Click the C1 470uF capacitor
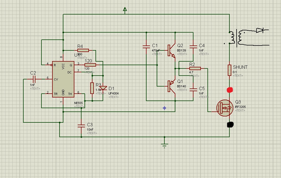This screenshot has height=178, width=281. [146, 47]
